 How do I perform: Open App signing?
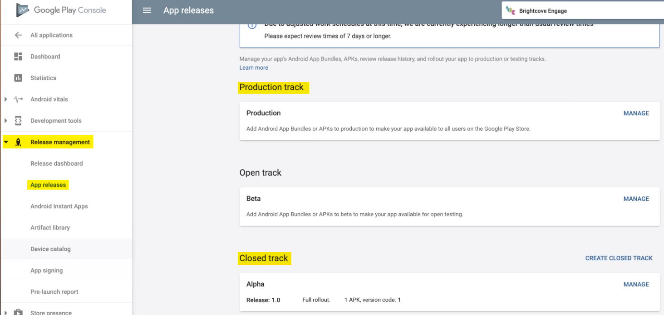[x=46, y=270]
